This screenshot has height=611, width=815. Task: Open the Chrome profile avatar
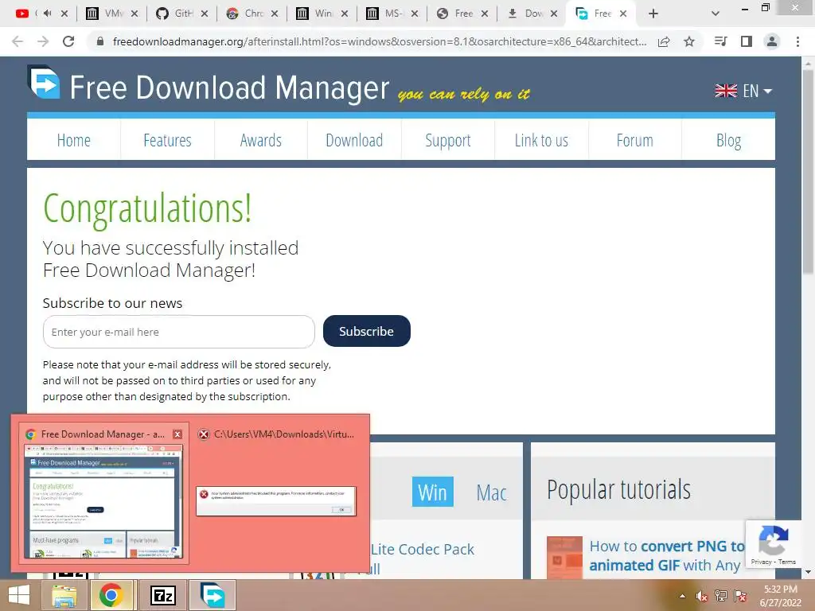pos(772,41)
